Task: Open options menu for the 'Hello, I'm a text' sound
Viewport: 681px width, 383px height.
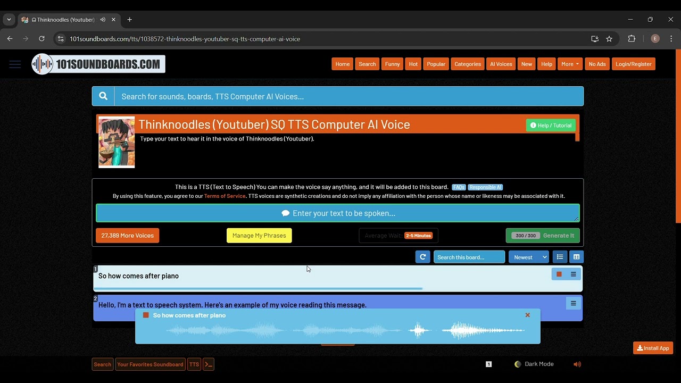Action: pyautogui.click(x=574, y=303)
